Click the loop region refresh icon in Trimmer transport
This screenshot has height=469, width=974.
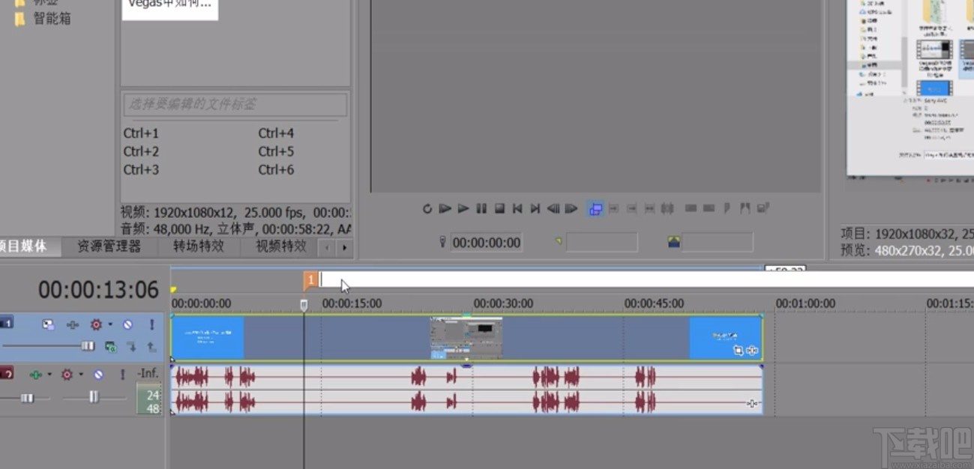click(427, 209)
